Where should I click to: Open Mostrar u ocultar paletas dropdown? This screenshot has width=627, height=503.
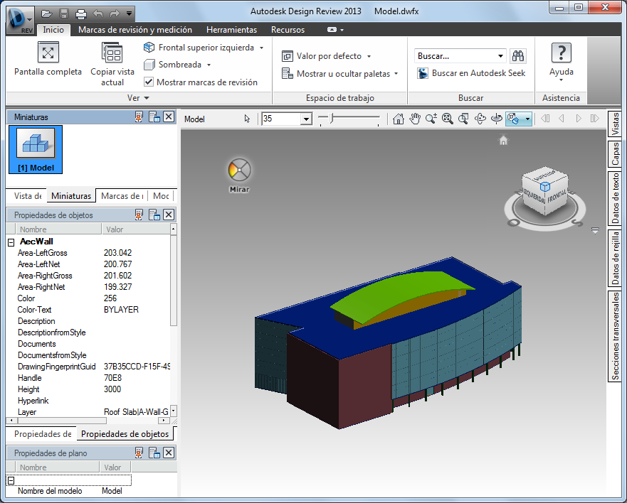[x=396, y=74]
